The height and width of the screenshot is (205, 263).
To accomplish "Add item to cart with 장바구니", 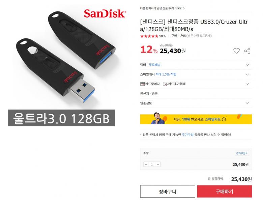I will click(168, 192).
